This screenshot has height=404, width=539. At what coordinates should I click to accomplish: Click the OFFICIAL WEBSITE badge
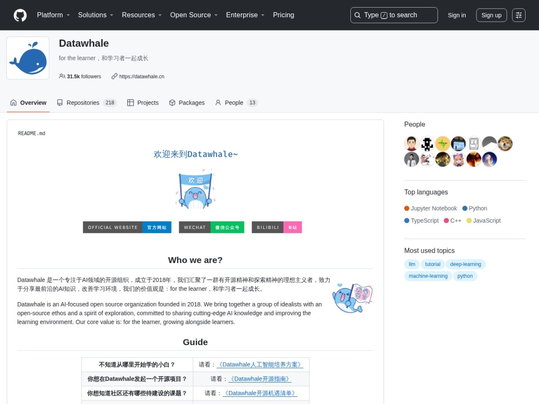(x=127, y=227)
